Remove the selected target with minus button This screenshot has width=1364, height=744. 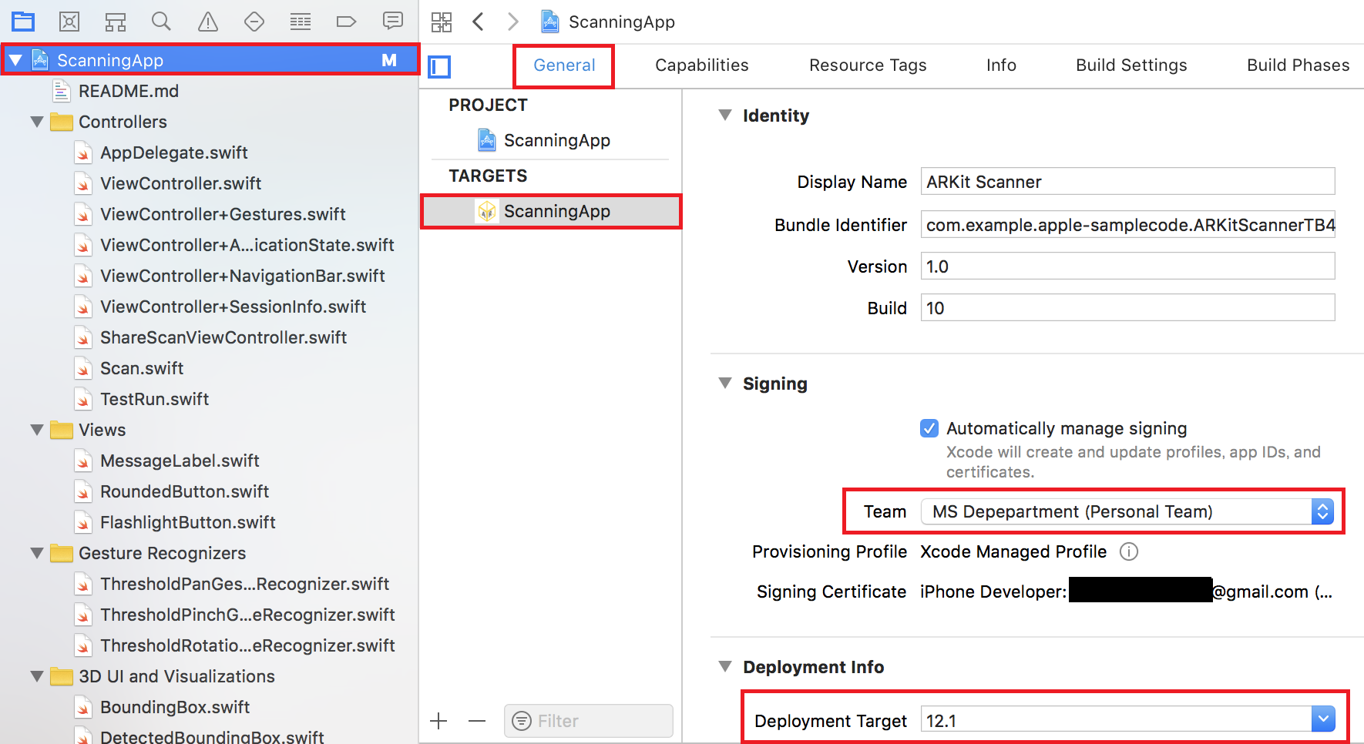pyautogui.click(x=477, y=721)
